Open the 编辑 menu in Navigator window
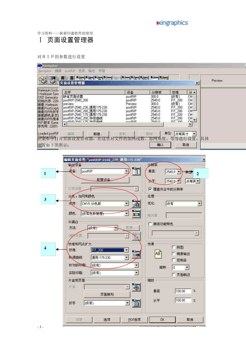The height and width of the screenshot is (349, 246). pyautogui.click(x=58, y=71)
